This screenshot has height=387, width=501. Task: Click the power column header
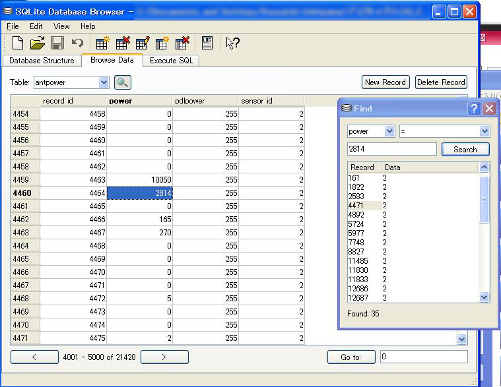coord(139,101)
